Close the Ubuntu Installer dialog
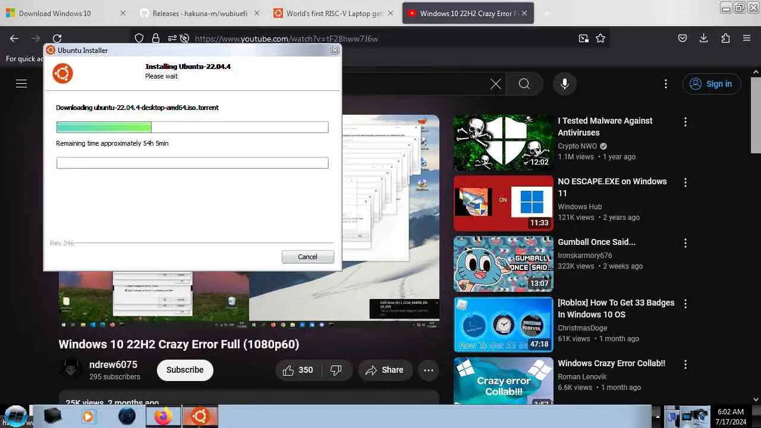 [335, 51]
